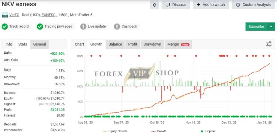Click the bell notification icon
Screen dimensions: 277x133
pos(154,5)
